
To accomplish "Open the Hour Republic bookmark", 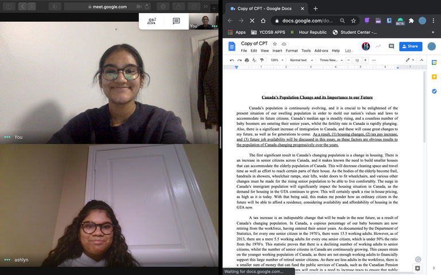I will (308, 32).
